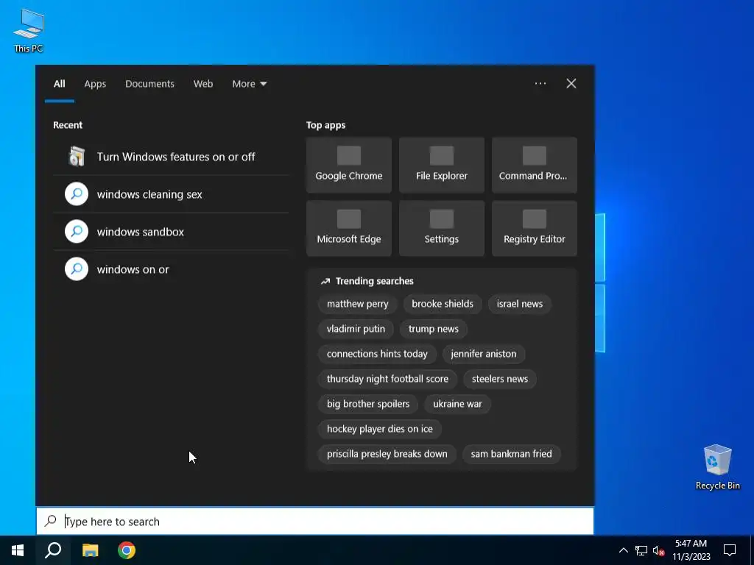This screenshot has width=754, height=565.
Task: Search trending topic 'vladimir putin'
Action: point(356,329)
